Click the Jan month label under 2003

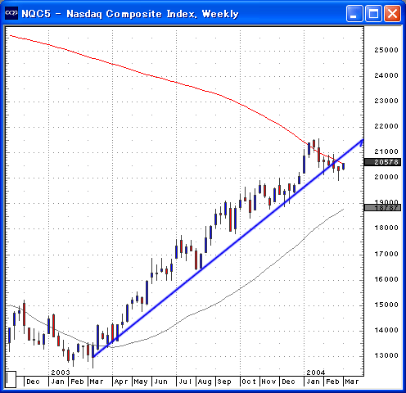[x=57, y=382]
